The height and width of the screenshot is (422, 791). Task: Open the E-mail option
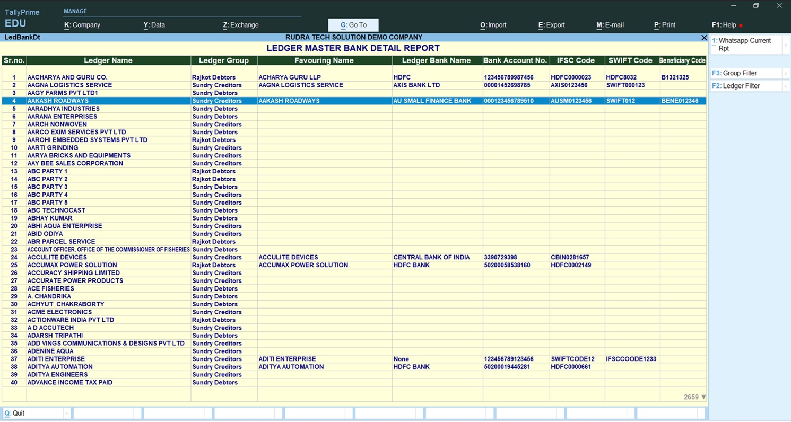610,25
